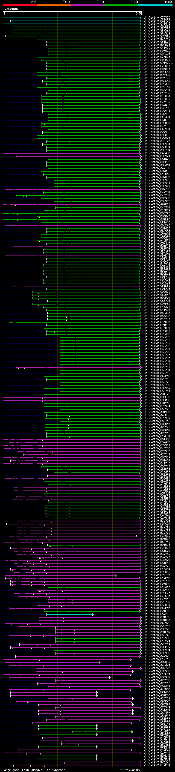Select label UniRef100_Q84Y02
175x772 pixels.
coord(157,403)
